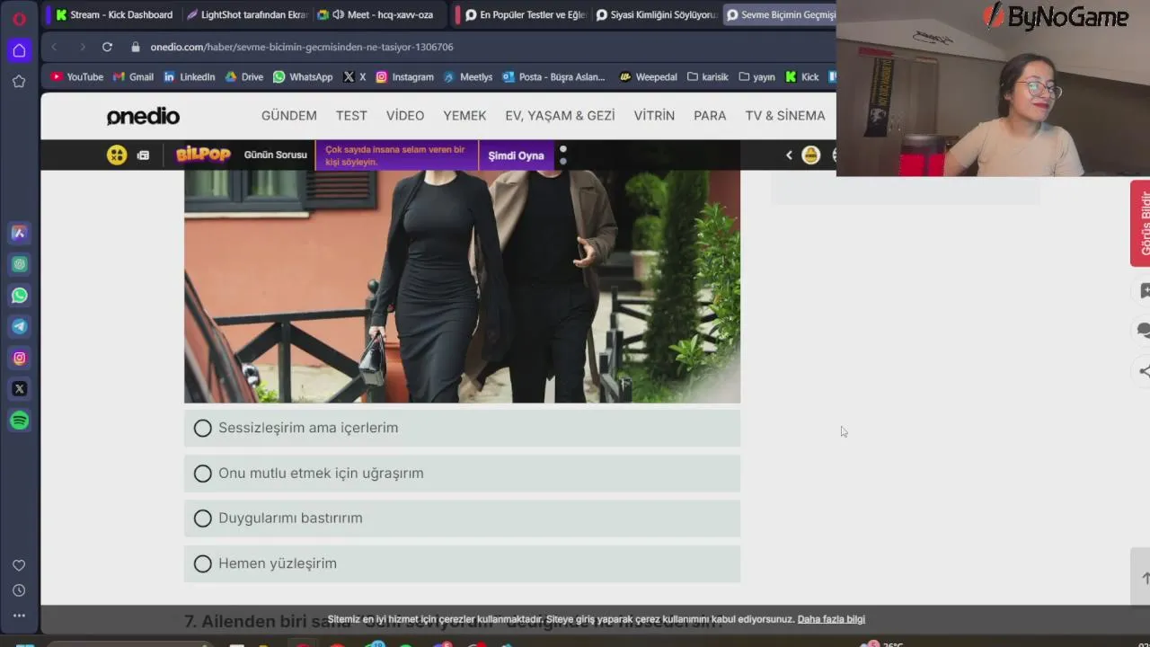This screenshot has height=647, width=1150.
Task: Open Spotify player in the sidebar
Action: [x=19, y=420]
